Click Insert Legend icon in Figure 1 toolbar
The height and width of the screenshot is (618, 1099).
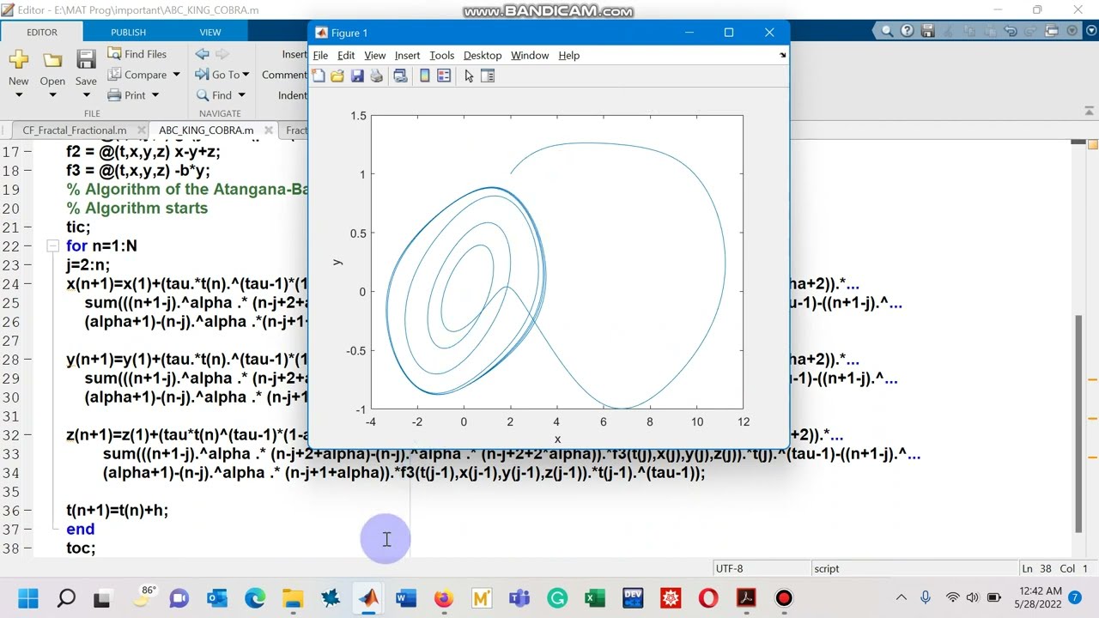point(444,76)
